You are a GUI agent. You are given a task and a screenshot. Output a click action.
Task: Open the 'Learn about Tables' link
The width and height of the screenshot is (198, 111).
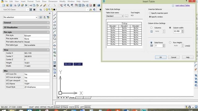point(183,6)
